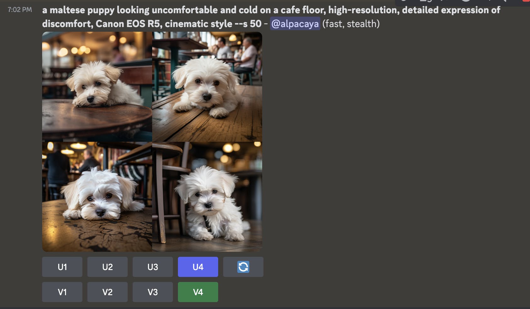Create variations of image one with V1
This screenshot has height=309, width=530.
coord(62,292)
